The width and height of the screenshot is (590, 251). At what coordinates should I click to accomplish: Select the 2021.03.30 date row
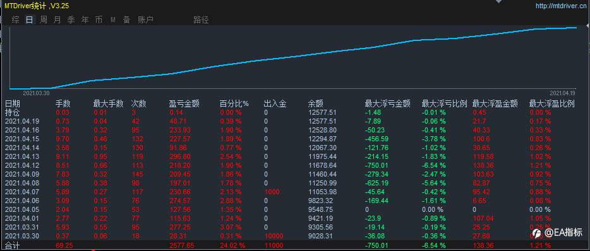(22, 236)
